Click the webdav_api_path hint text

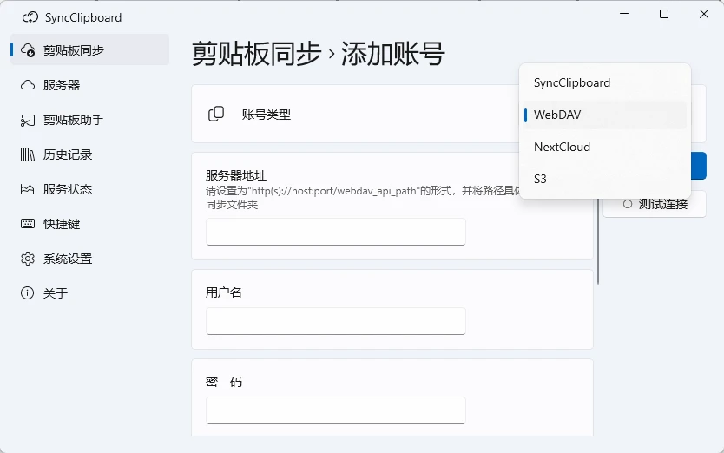coord(363,197)
